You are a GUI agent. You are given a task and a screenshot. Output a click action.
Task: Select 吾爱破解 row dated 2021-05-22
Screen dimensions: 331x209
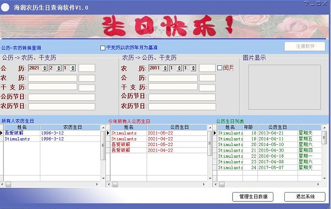pos(158,144)
